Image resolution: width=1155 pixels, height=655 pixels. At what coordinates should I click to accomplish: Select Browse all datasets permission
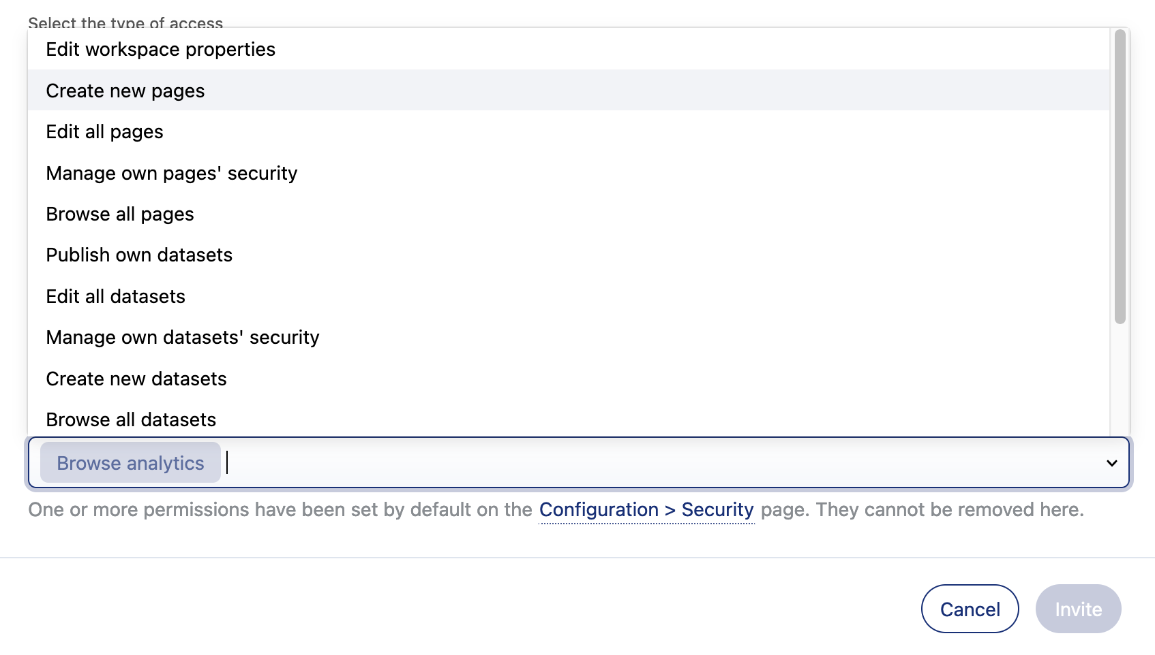tap(131, 420)
